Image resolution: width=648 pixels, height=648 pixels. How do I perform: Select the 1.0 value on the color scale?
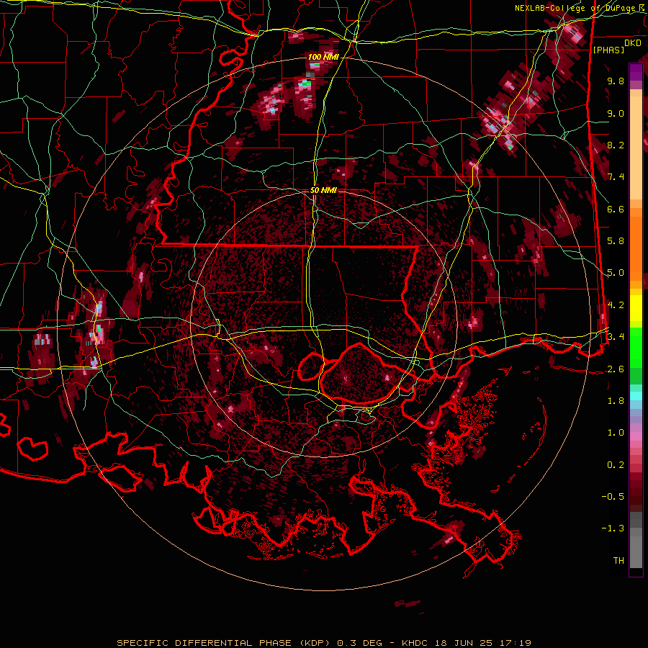[616, 433]
